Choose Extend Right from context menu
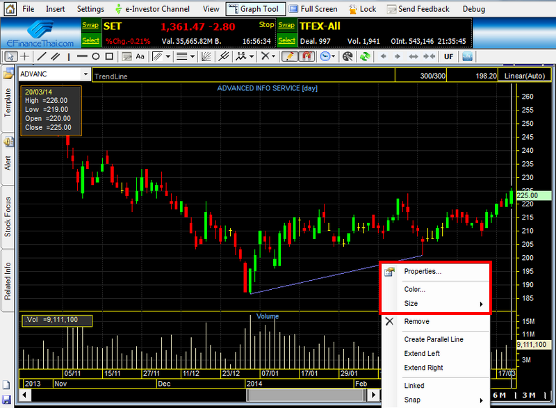The image size is (556, 408). click(436, 368)
